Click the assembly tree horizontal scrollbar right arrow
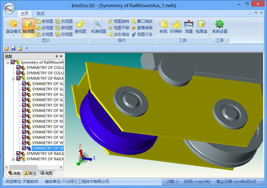 coord(61,167)
